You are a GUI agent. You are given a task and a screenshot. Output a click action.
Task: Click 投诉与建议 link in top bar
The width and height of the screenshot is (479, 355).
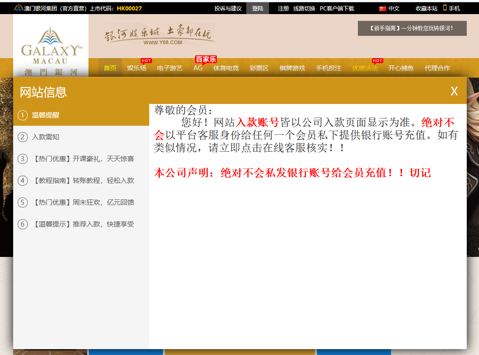click(x=228, y=9)
